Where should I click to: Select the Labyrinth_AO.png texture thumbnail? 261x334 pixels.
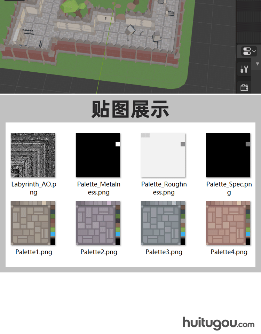click(x=33, y=155)
